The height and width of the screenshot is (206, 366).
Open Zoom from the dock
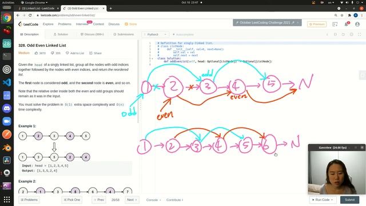pos(7,121)
